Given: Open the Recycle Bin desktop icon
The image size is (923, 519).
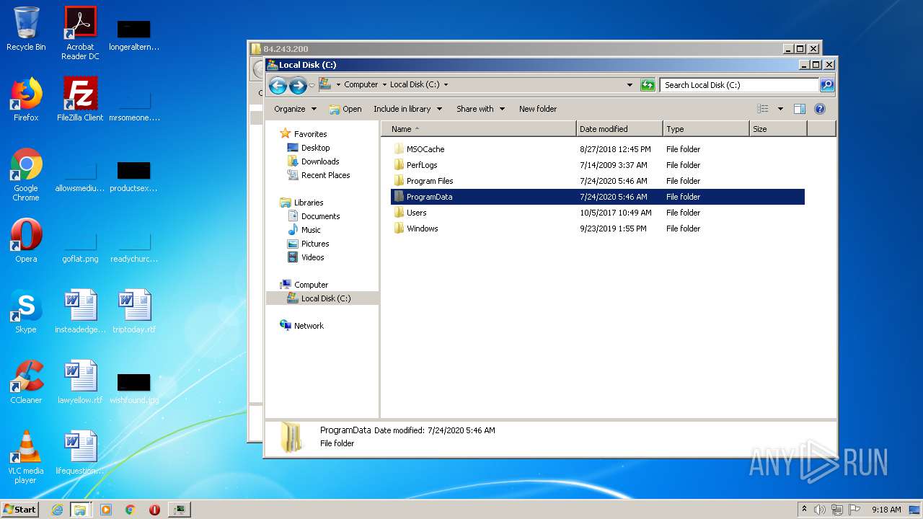Looking at the screenshot, I should tap(26, 29).
